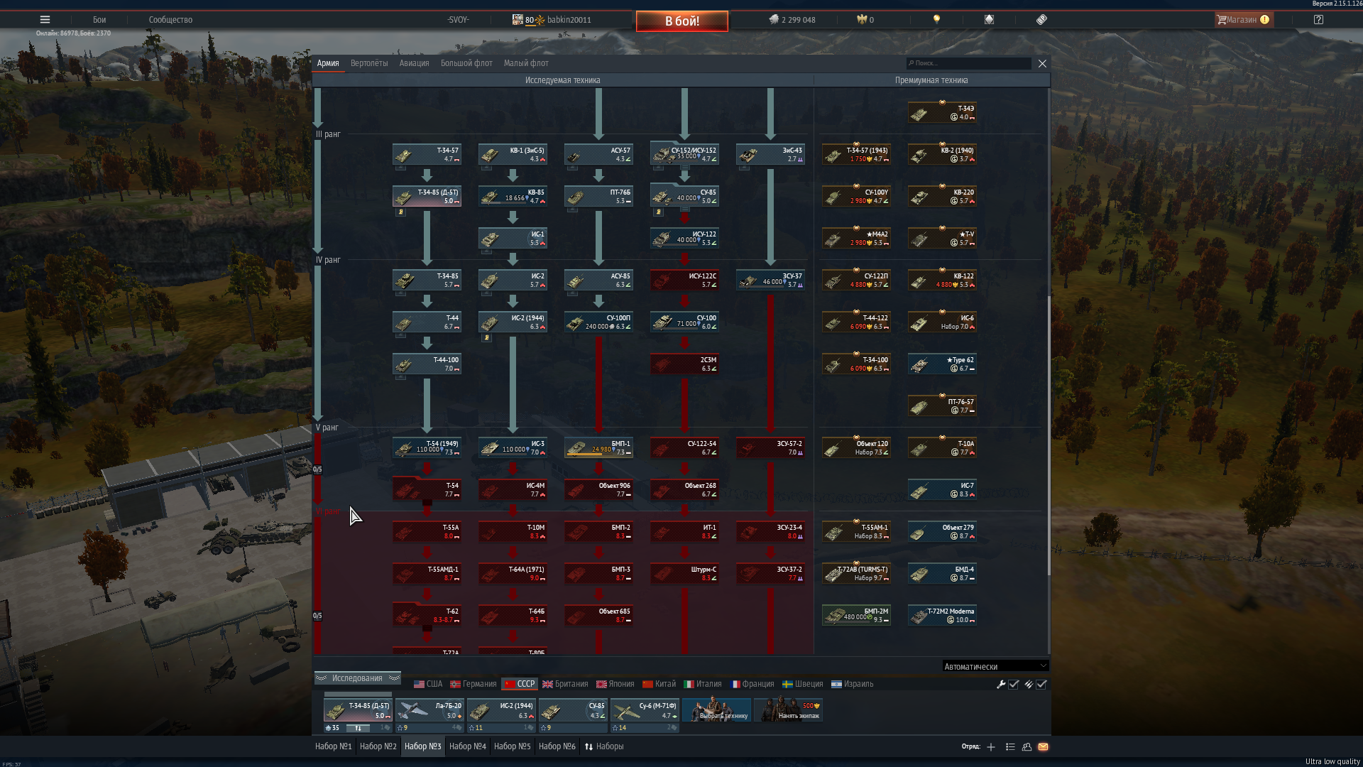Switch to the Авиация tab

(x=414, y=63)
